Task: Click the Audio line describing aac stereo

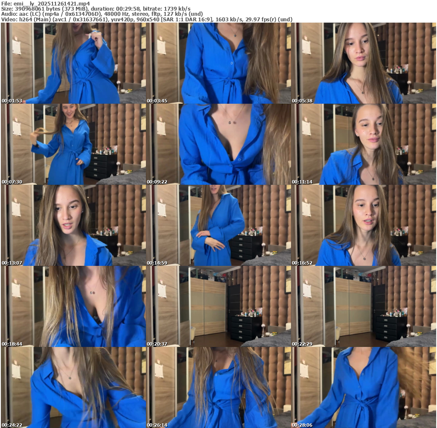Action: point(102,14)
